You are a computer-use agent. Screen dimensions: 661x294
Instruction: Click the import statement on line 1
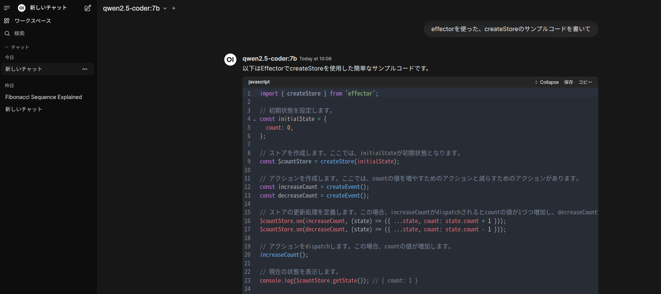(x=319, y=93)
